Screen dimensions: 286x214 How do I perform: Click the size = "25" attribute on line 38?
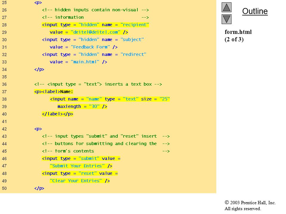coord(156,99)
